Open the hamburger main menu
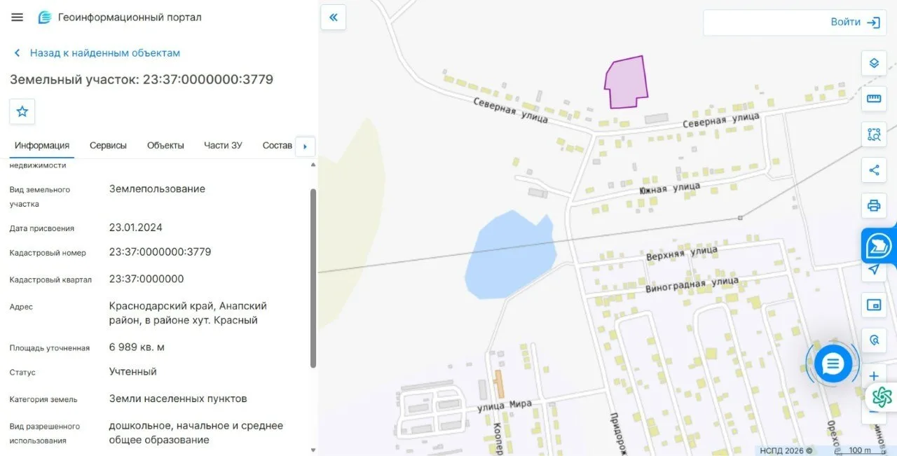The image size is (897, 456). [x=18, y=18]
